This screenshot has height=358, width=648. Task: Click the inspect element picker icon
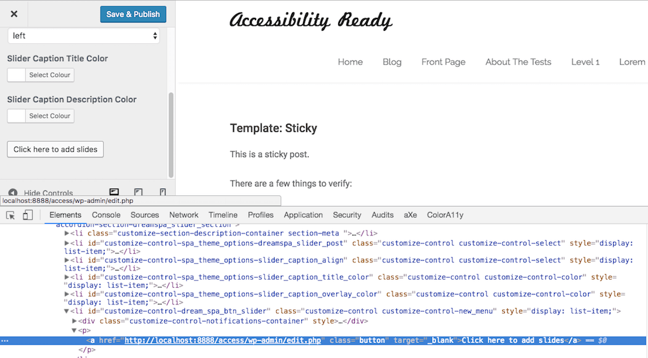point(10,215)
